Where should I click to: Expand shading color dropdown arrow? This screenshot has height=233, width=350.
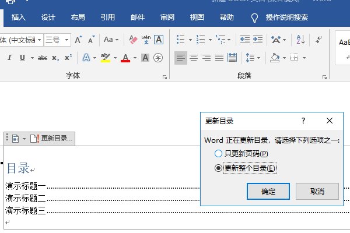coord(284,58)
